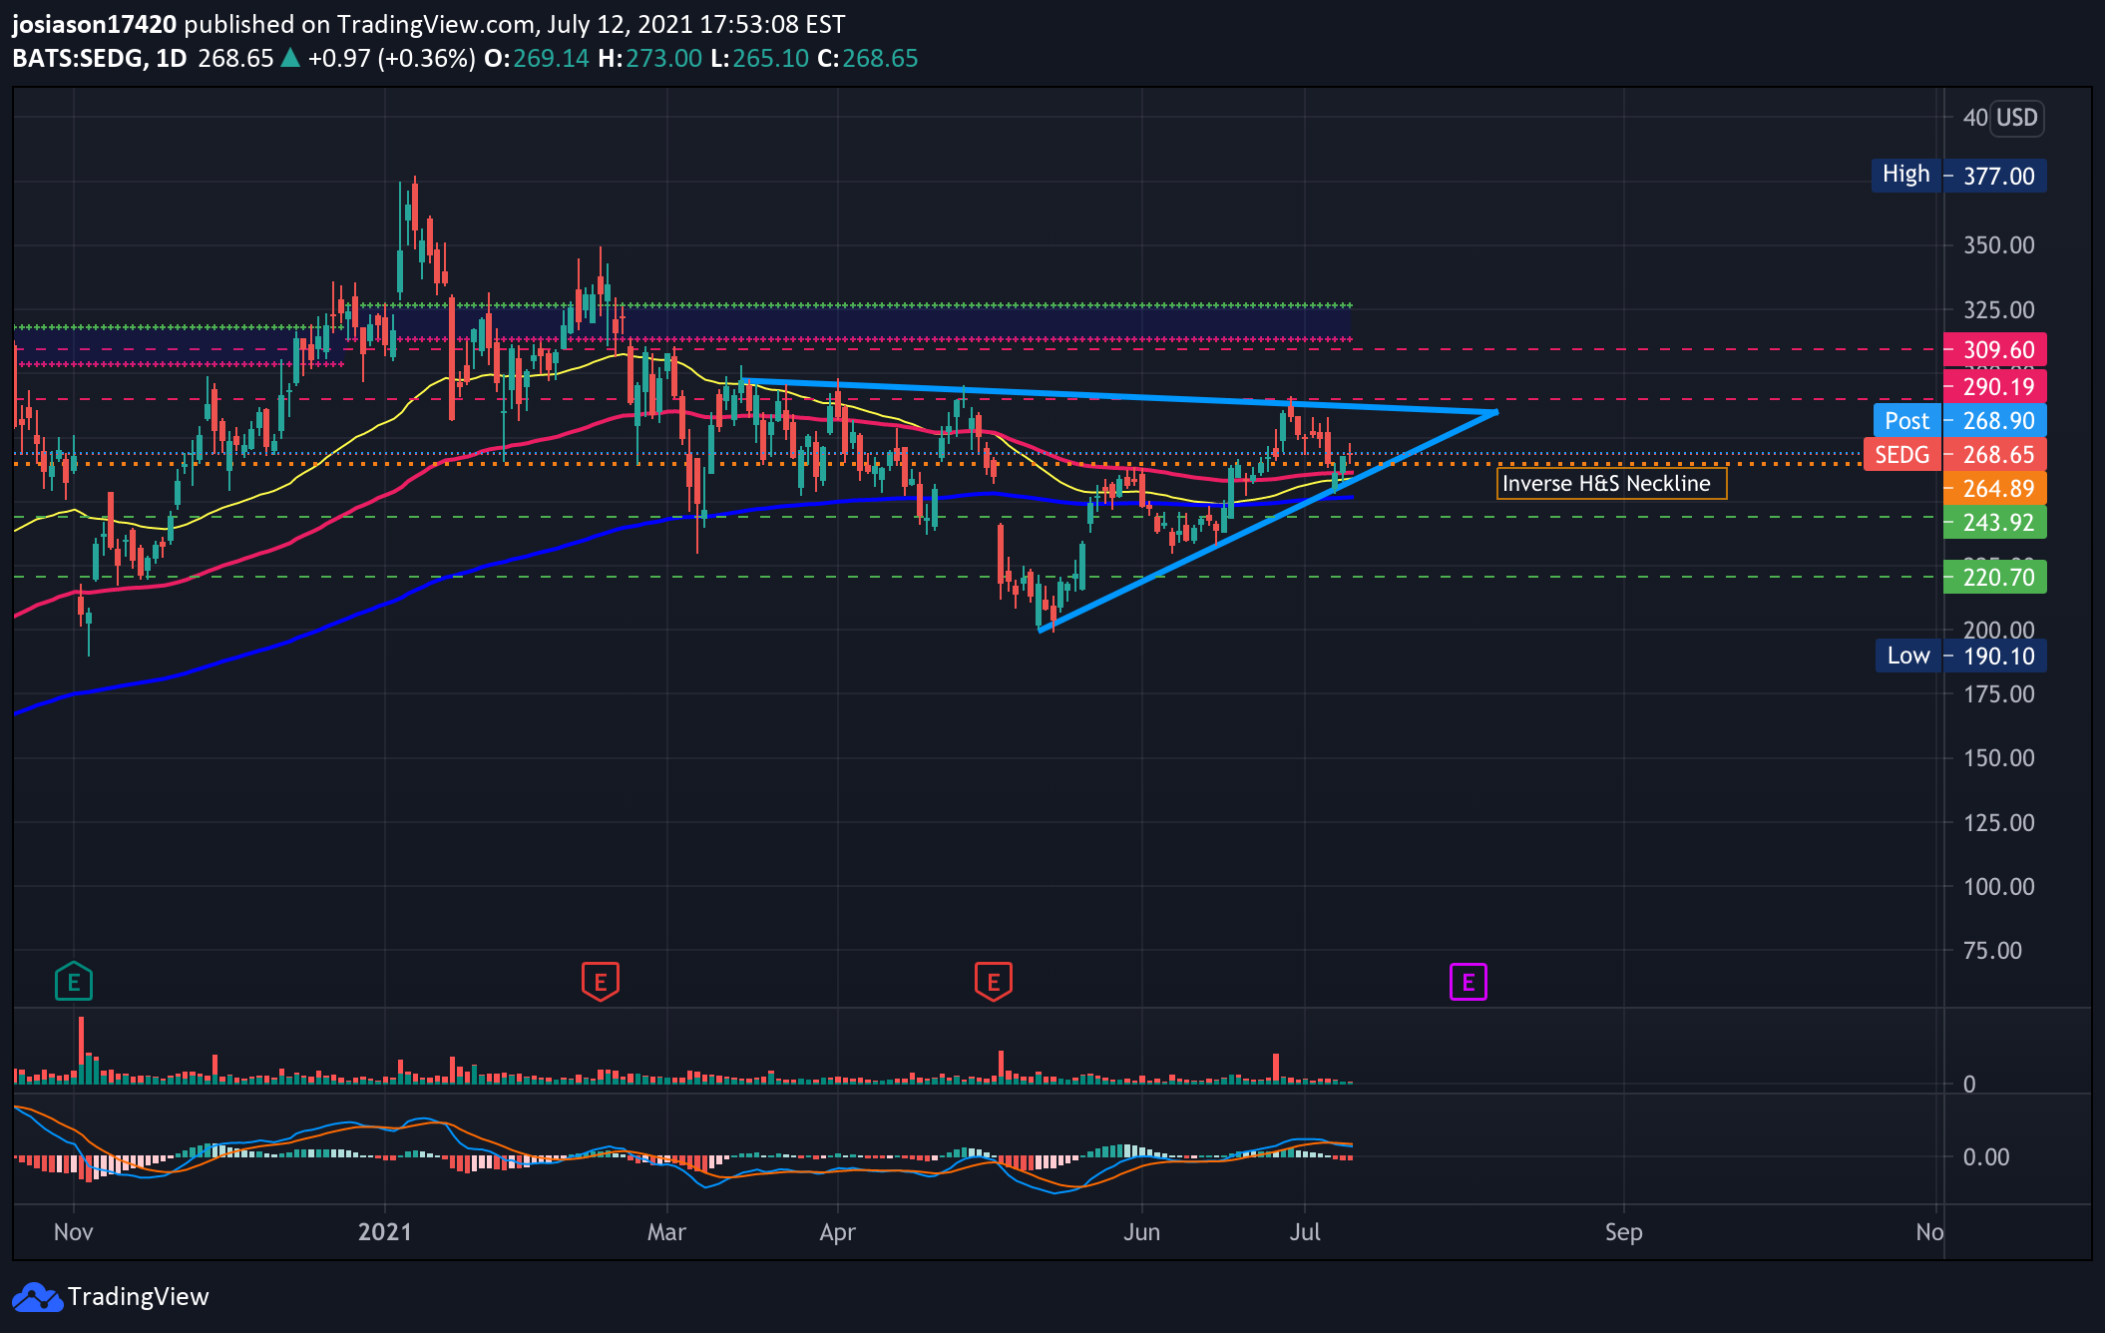Click the Mar label on time axis
Screen dimensions: 2105x1333
tap(666, 1232)
